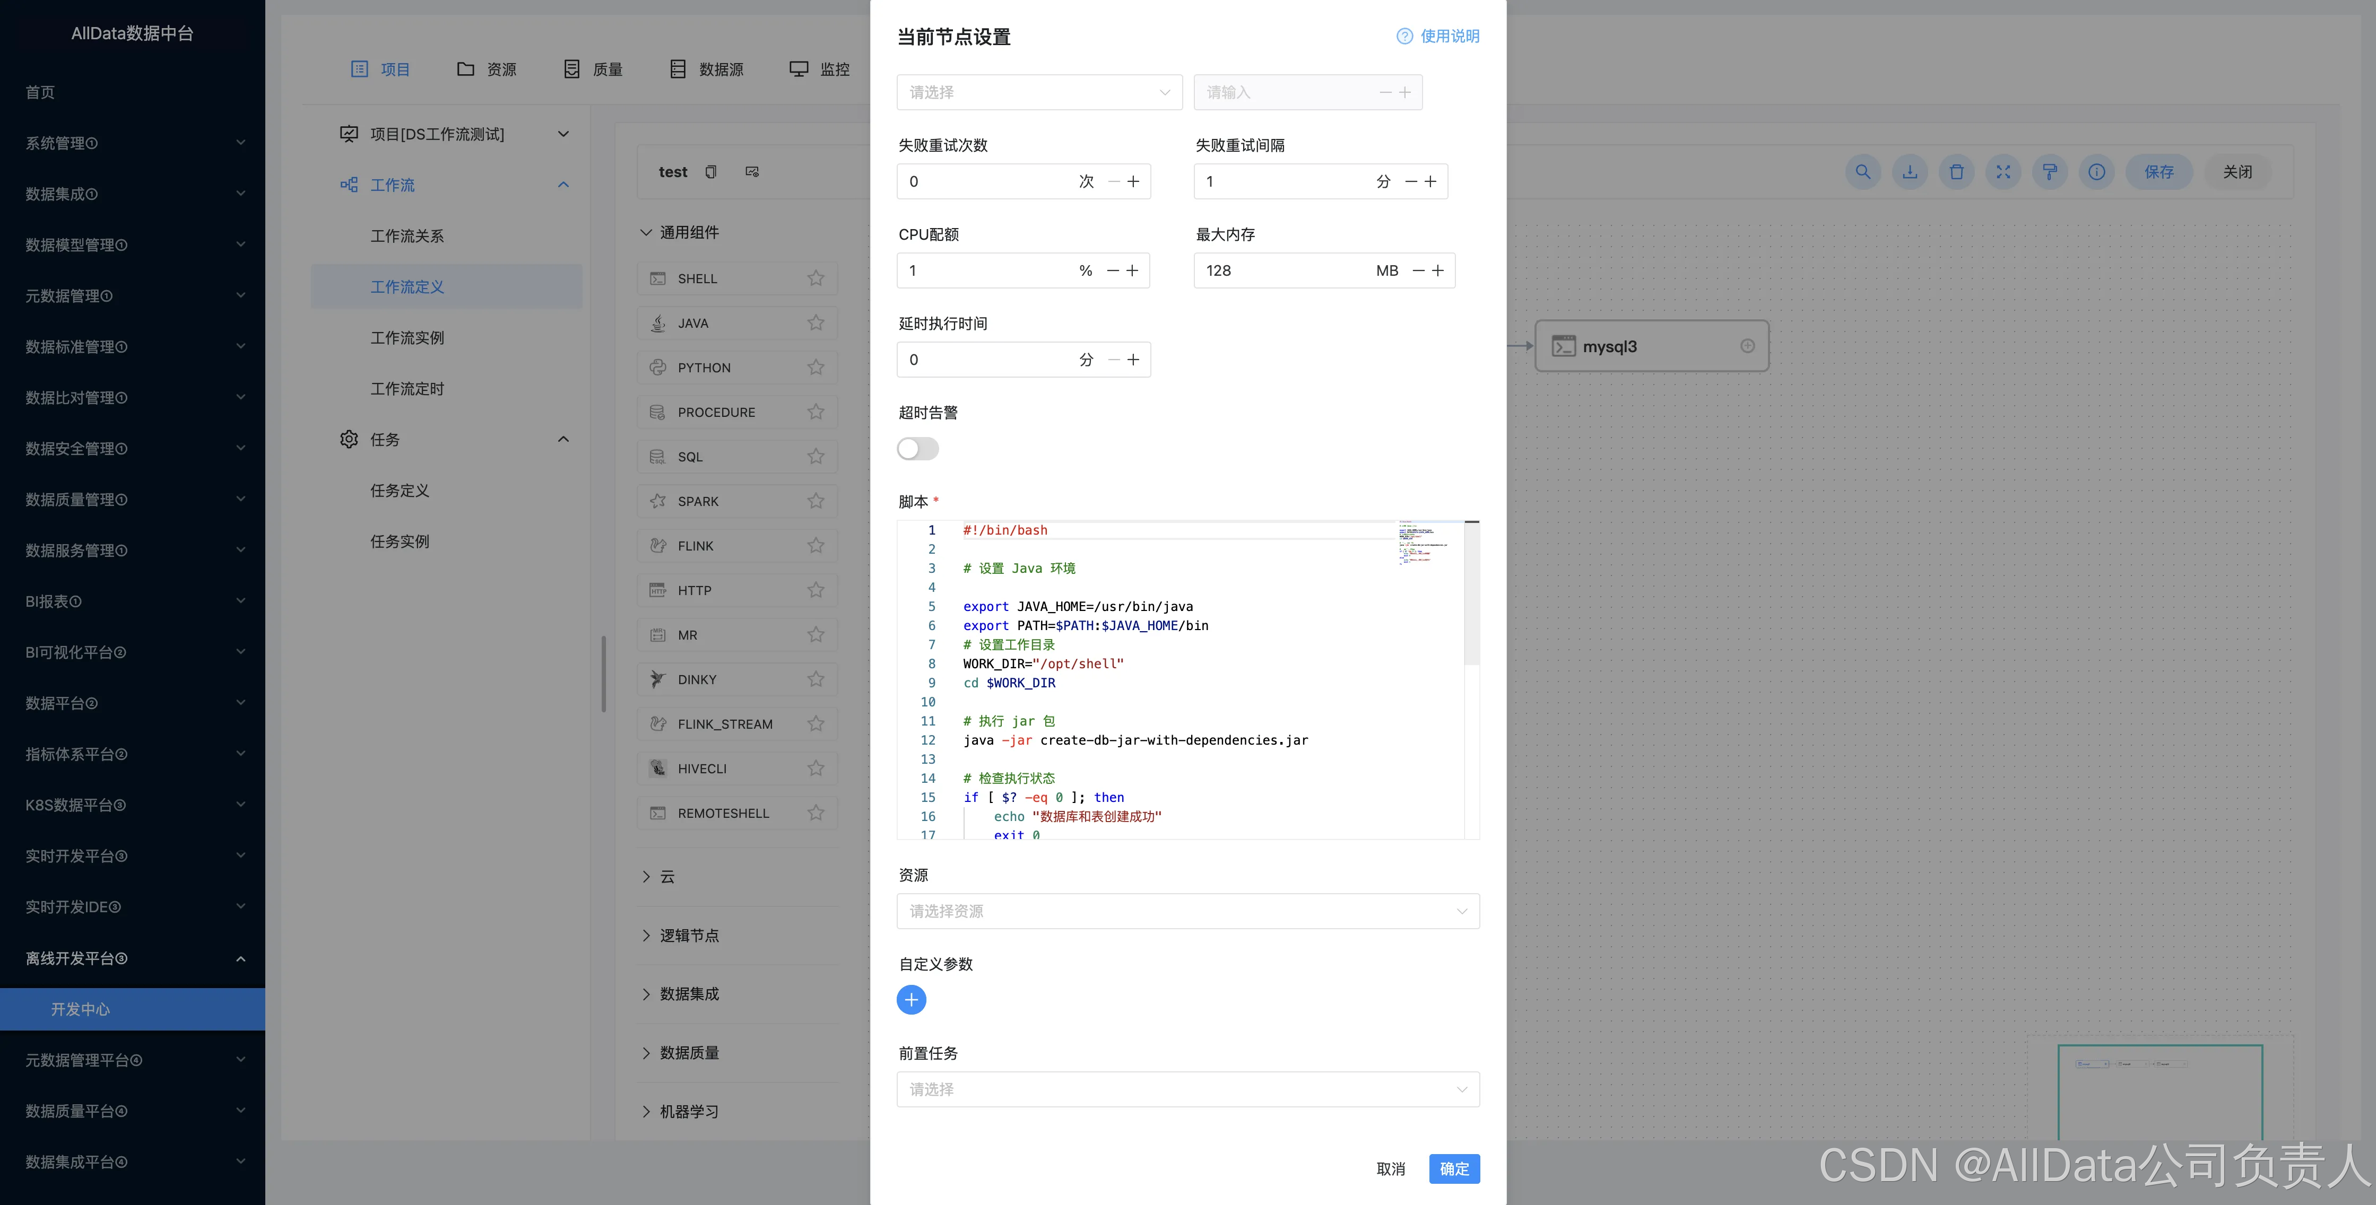Switch to the 质量 tab
This screenshot has height=1205, width=2376.
pyautogui.click(x=593, y=69)
